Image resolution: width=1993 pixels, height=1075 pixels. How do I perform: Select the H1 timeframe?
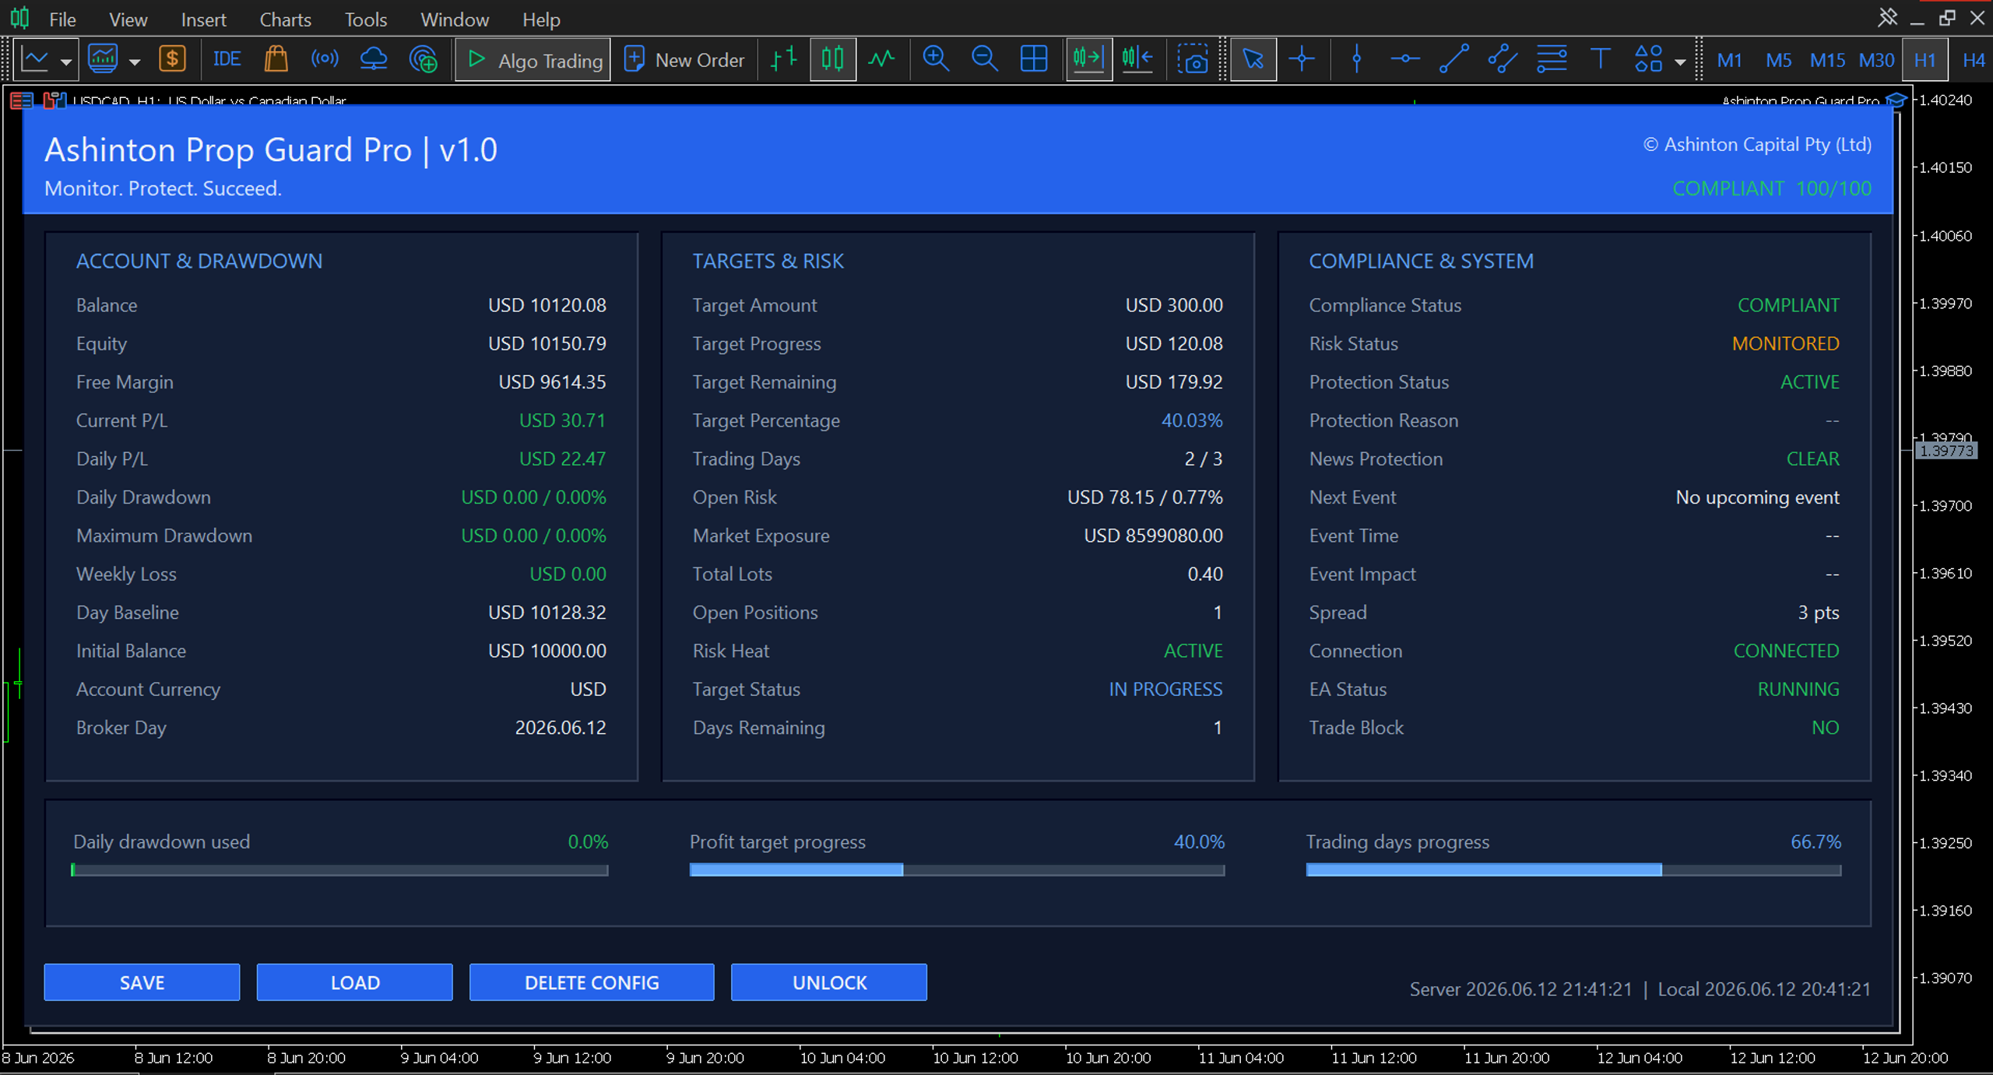(1924, 60)
